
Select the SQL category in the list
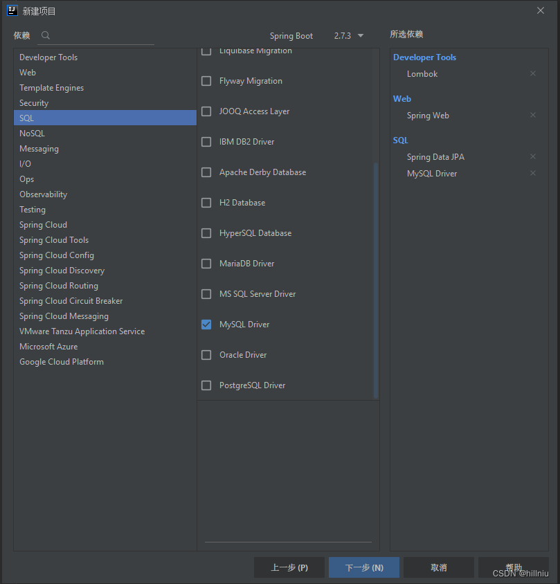coord(105,118)
